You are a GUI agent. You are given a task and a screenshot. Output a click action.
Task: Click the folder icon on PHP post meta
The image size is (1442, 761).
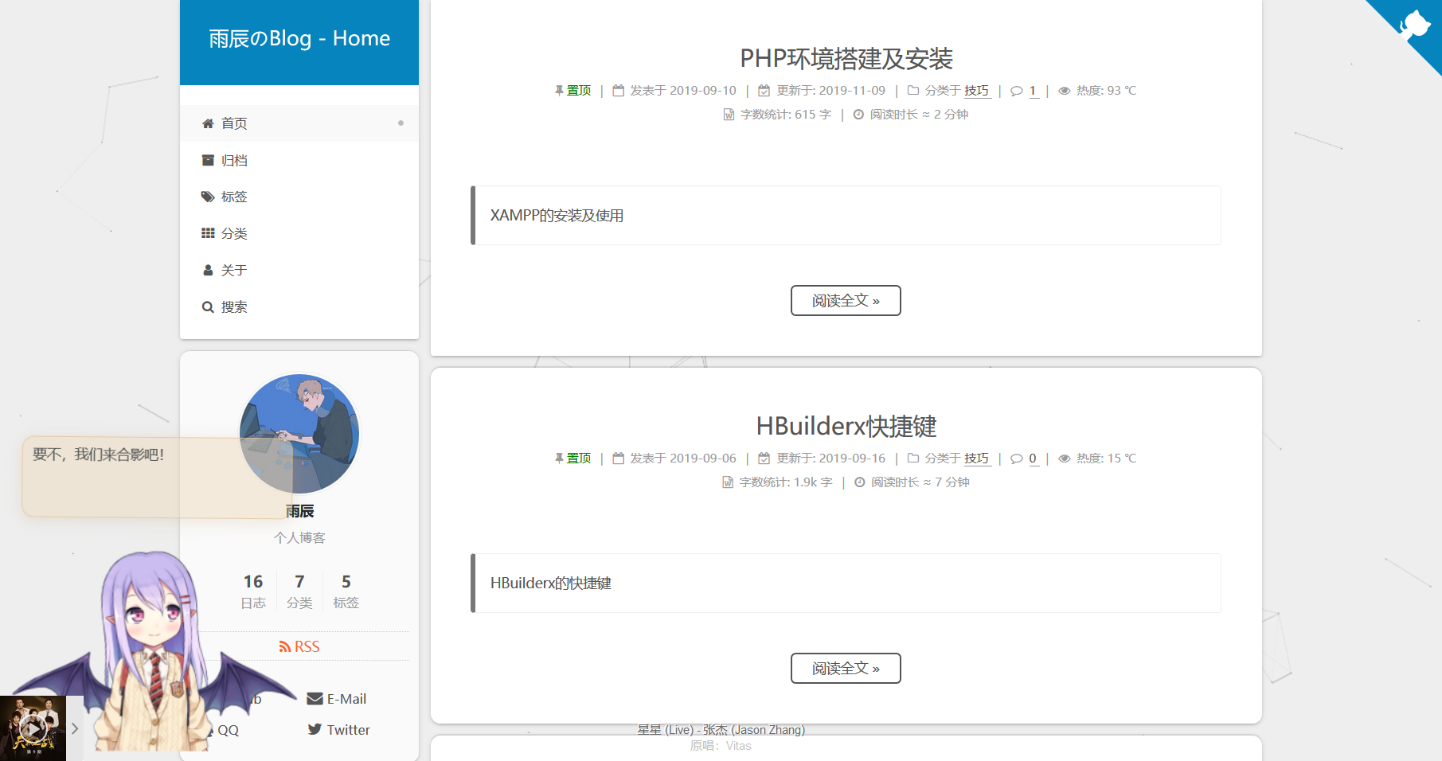(x=913, y=91)
